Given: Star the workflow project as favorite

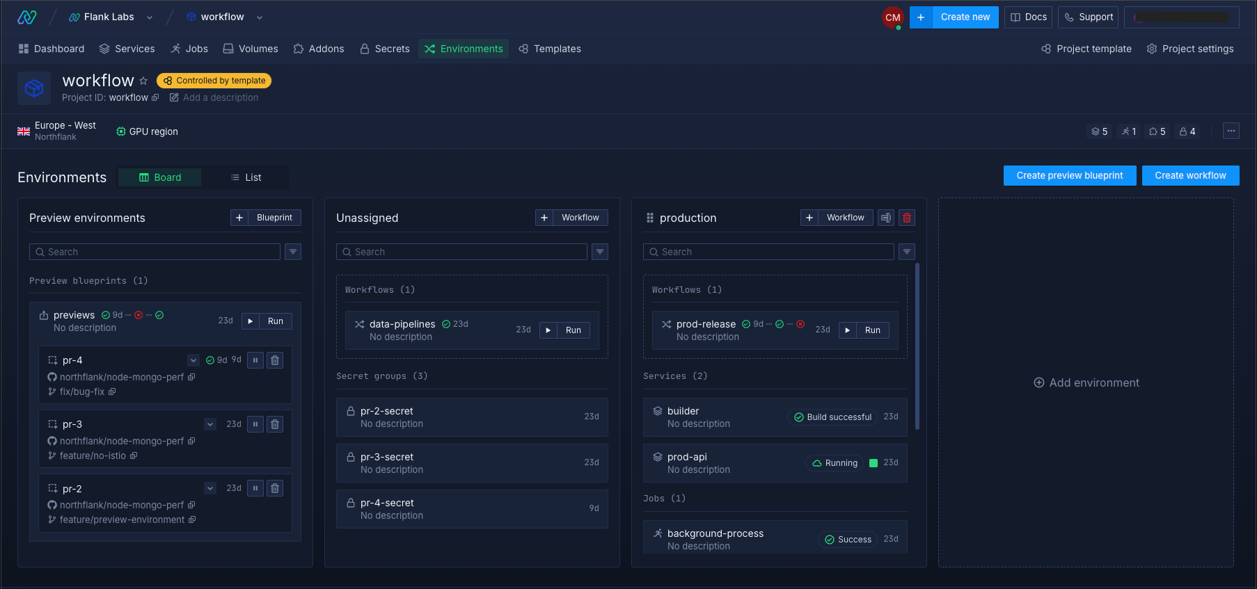Looking at the screenshot, I should [143, 81].
